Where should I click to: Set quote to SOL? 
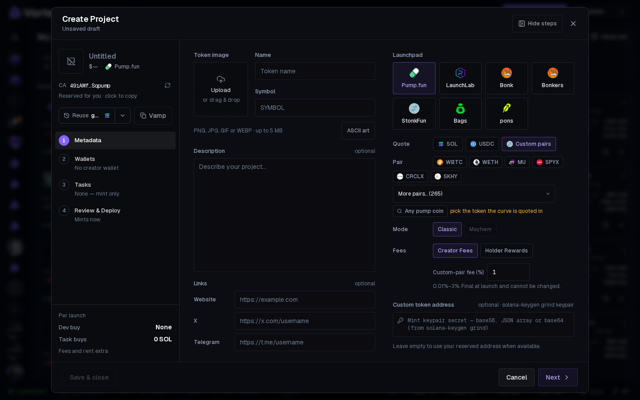448,144
